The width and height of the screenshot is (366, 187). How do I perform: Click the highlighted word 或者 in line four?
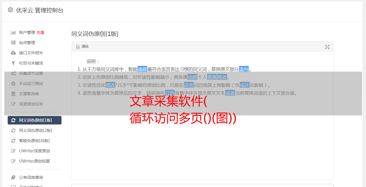coord(230,93)
